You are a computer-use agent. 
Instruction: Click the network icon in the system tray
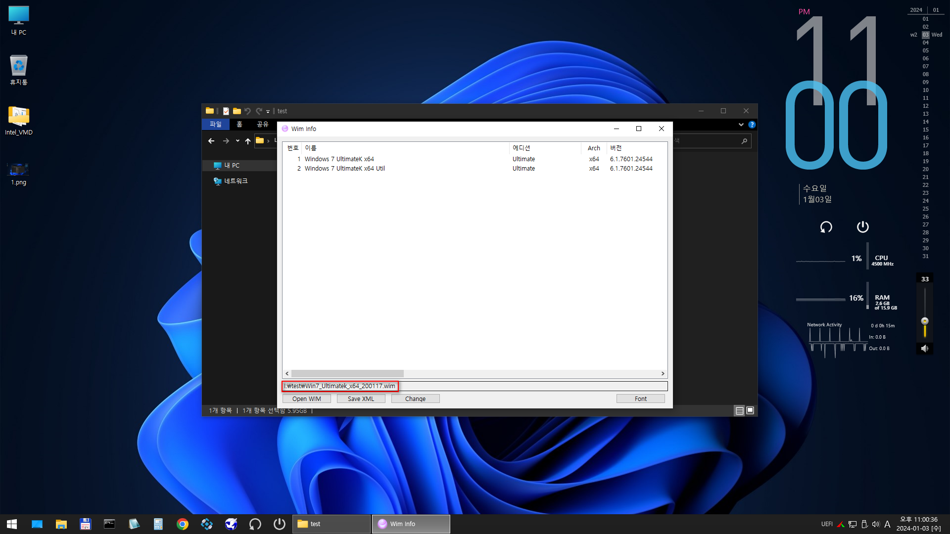coord(853,524)
